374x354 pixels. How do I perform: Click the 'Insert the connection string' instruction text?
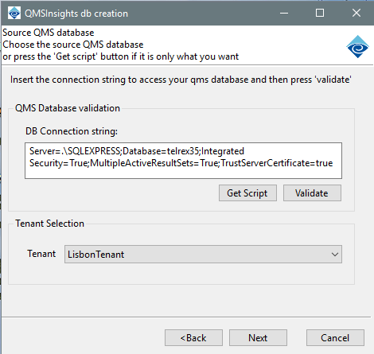point(181,80)
